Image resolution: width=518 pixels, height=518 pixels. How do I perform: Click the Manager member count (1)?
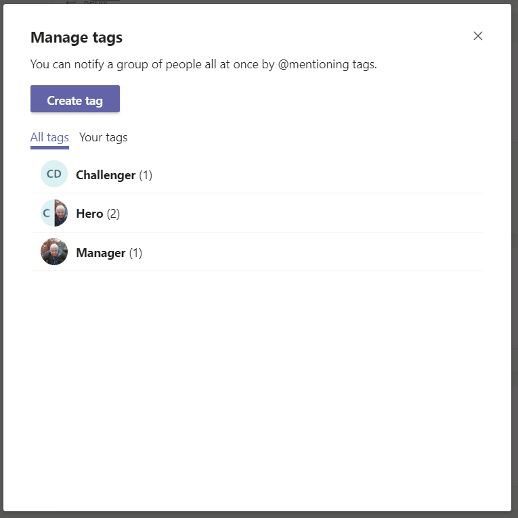click(135, 253)
